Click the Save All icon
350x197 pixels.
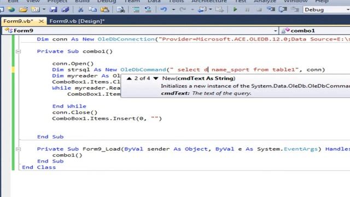coord(65,10)
